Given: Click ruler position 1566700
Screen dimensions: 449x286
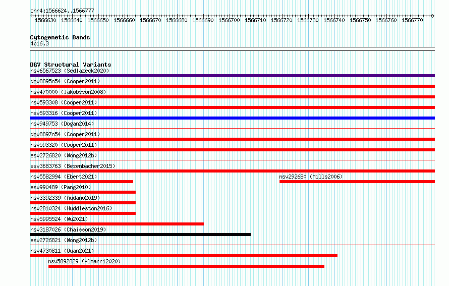Looking at the screenshot, I should (229, 20).
